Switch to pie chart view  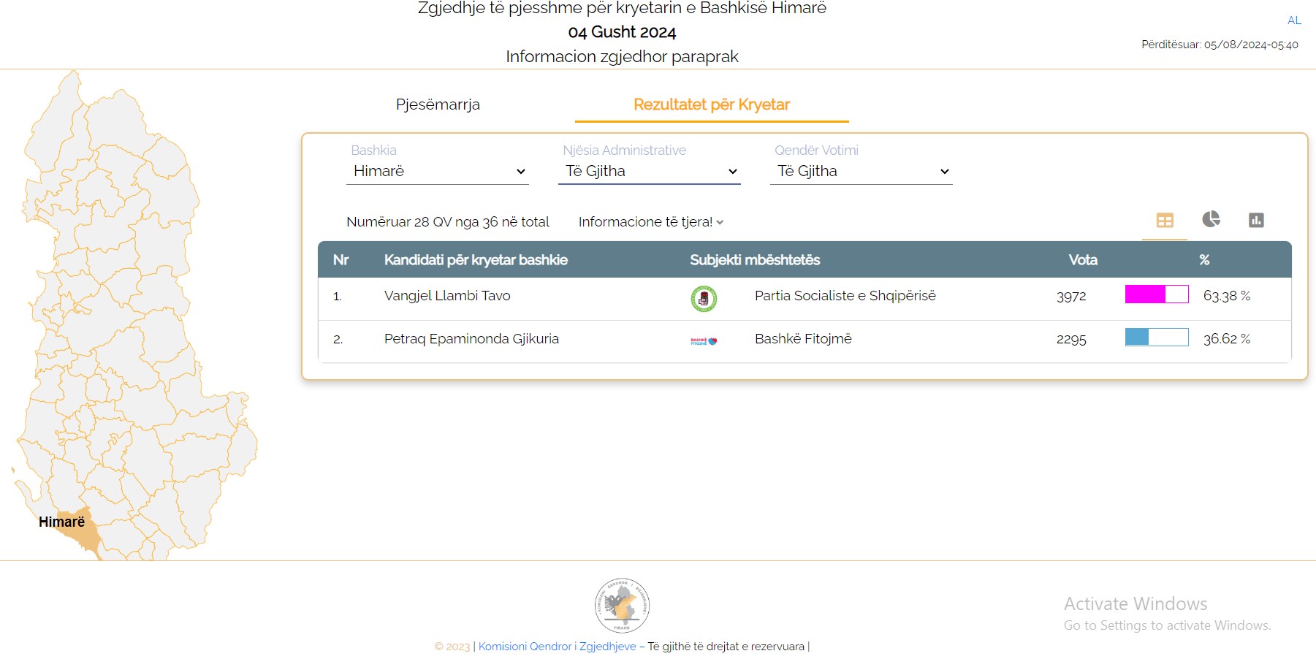tap(1211, 219)
